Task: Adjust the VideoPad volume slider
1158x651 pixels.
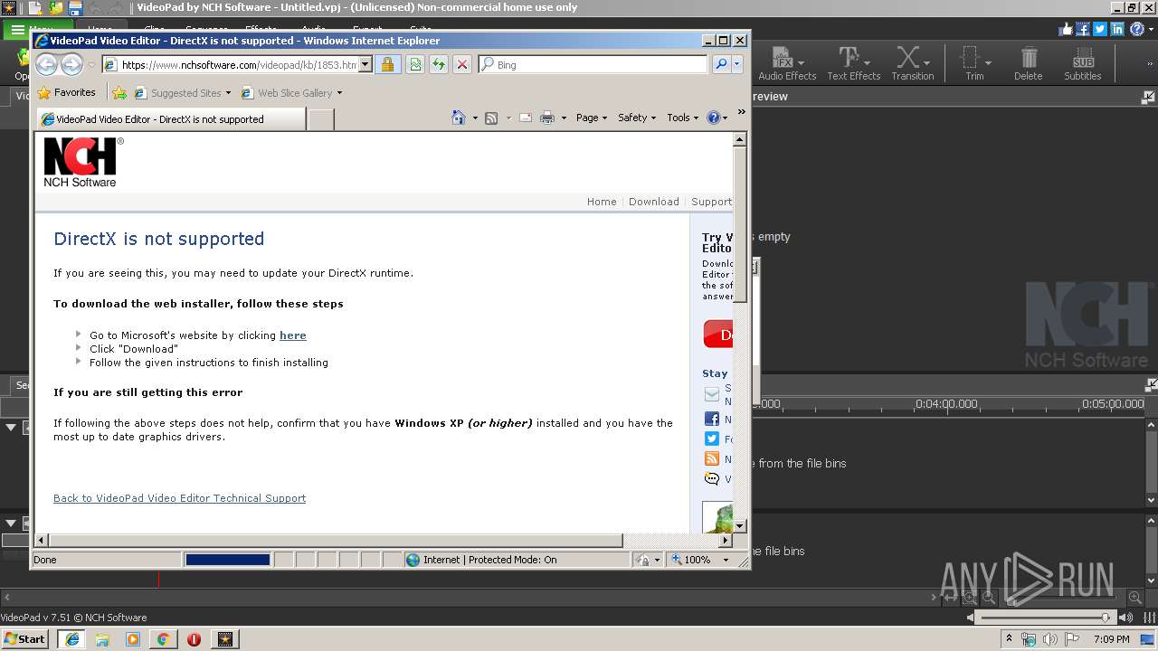Action: [1048, 617]
